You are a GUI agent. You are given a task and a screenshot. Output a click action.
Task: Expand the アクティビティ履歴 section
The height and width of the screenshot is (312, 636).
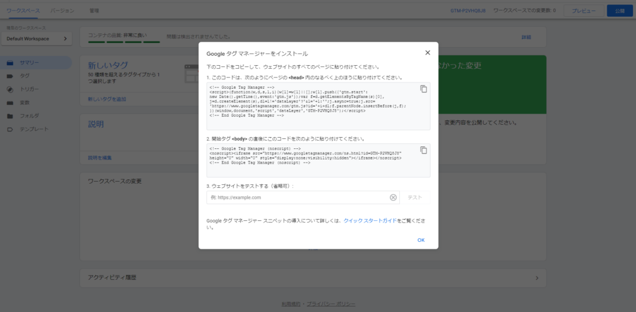pyautogui.click(x=537, y=278)
